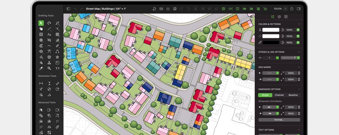The image size is (339, 135).
Task: Collapse the Colors & Patterns section
Action: point(299,24)
